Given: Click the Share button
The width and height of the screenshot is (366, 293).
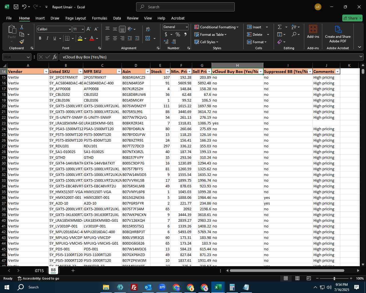Looking at the screenshot, I should [x=352, y=18].
